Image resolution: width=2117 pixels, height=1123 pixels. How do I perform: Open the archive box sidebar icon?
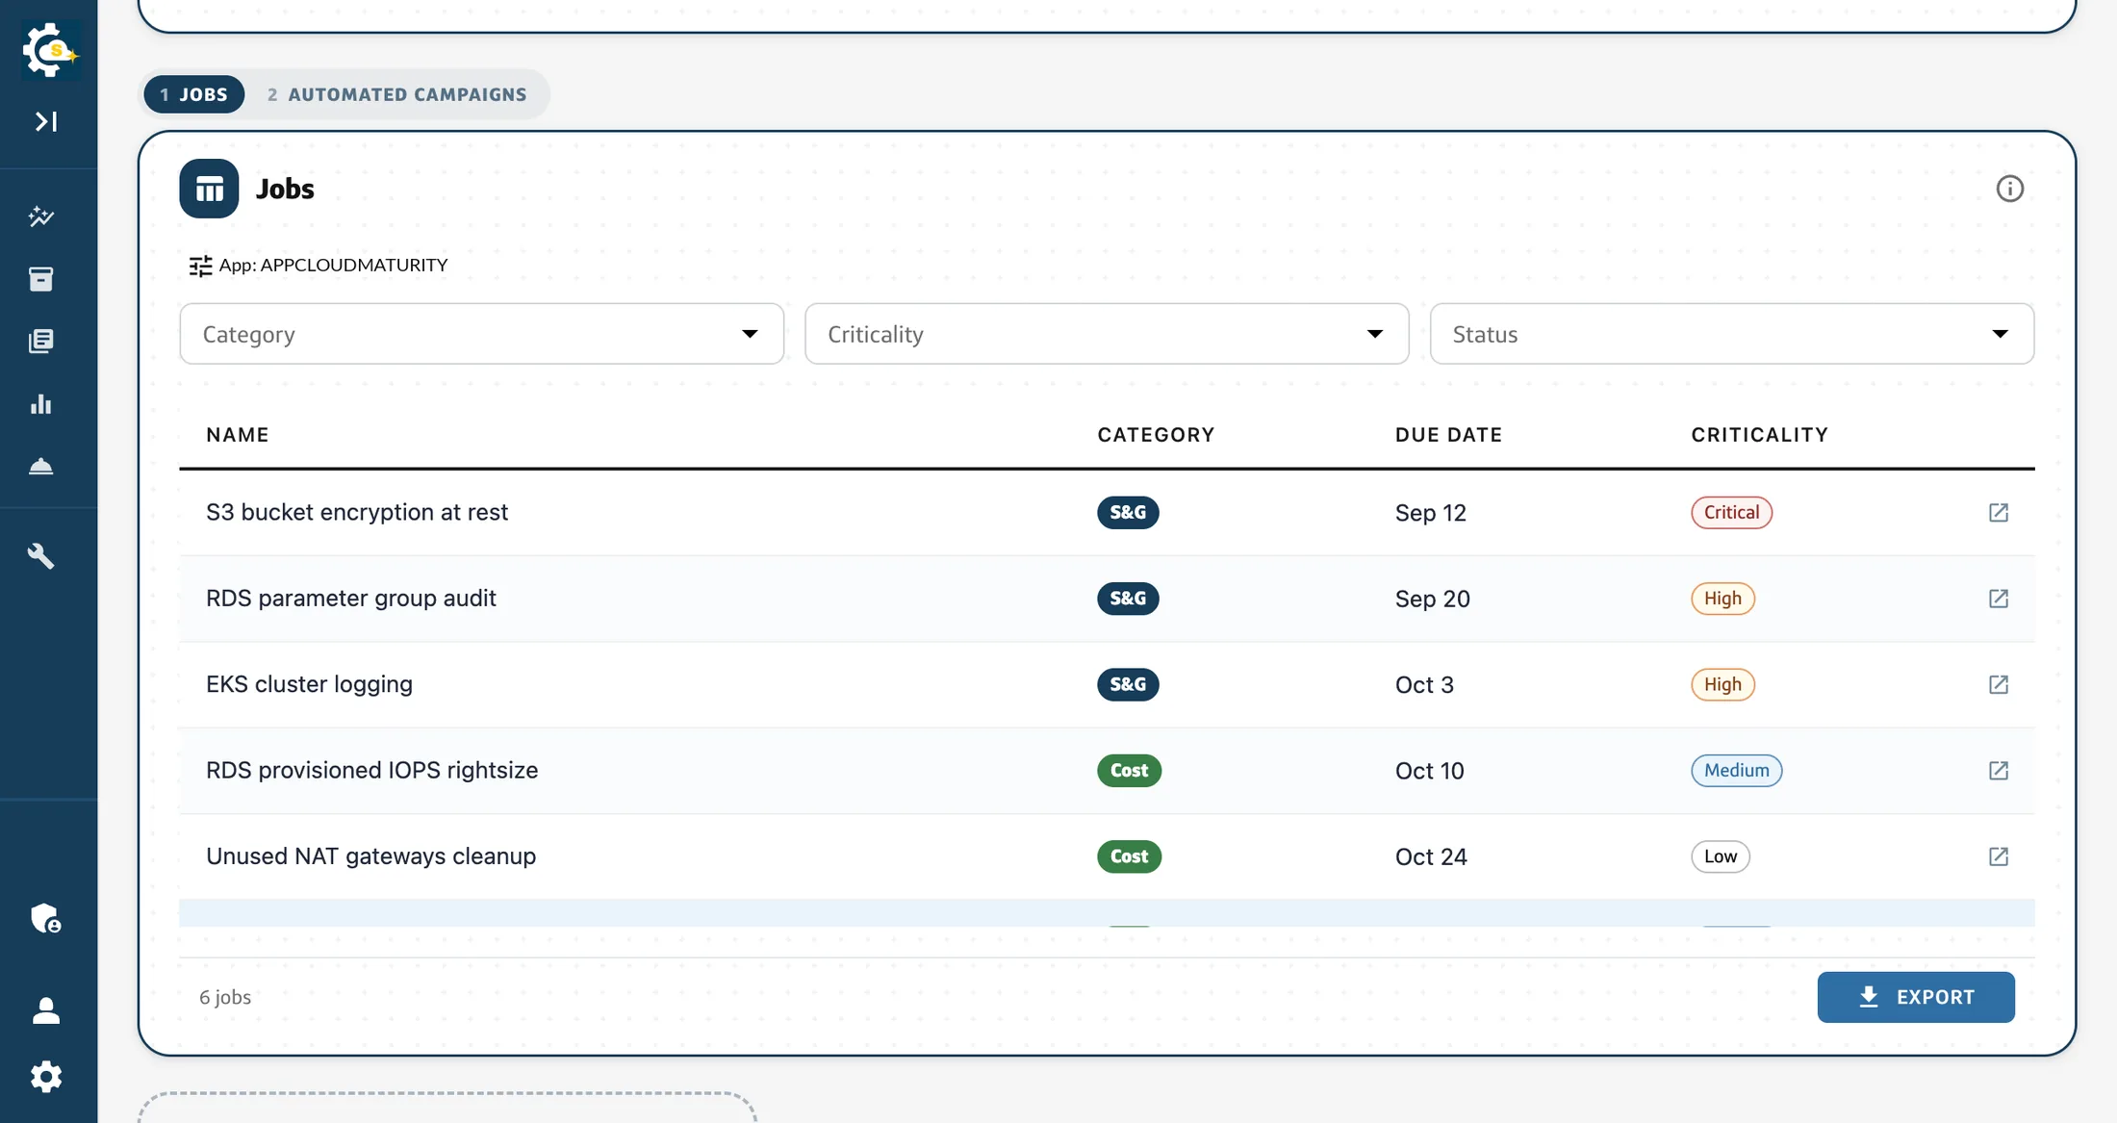[41, 279]
